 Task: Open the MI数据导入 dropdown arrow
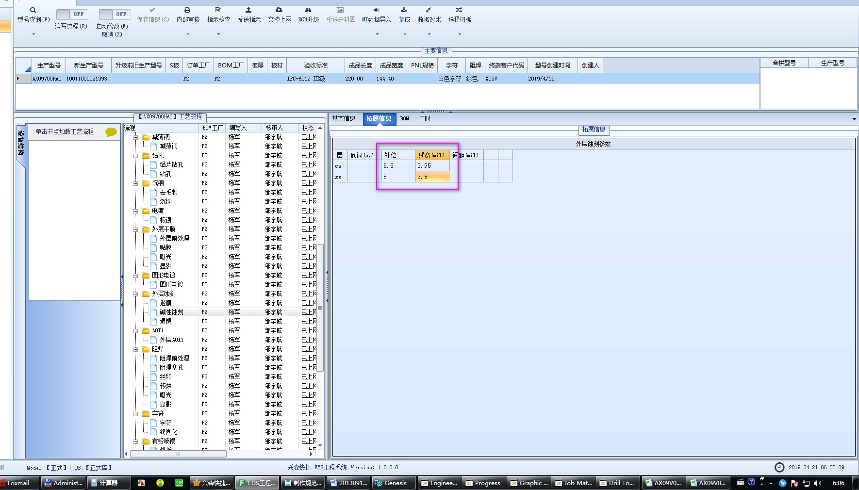377,34
